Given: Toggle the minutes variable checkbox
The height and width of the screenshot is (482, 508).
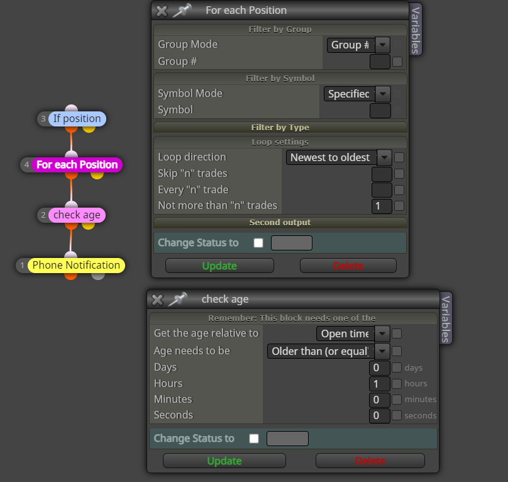Looking at the screenshot, I should pyautogui.click(x=397, y=400).
